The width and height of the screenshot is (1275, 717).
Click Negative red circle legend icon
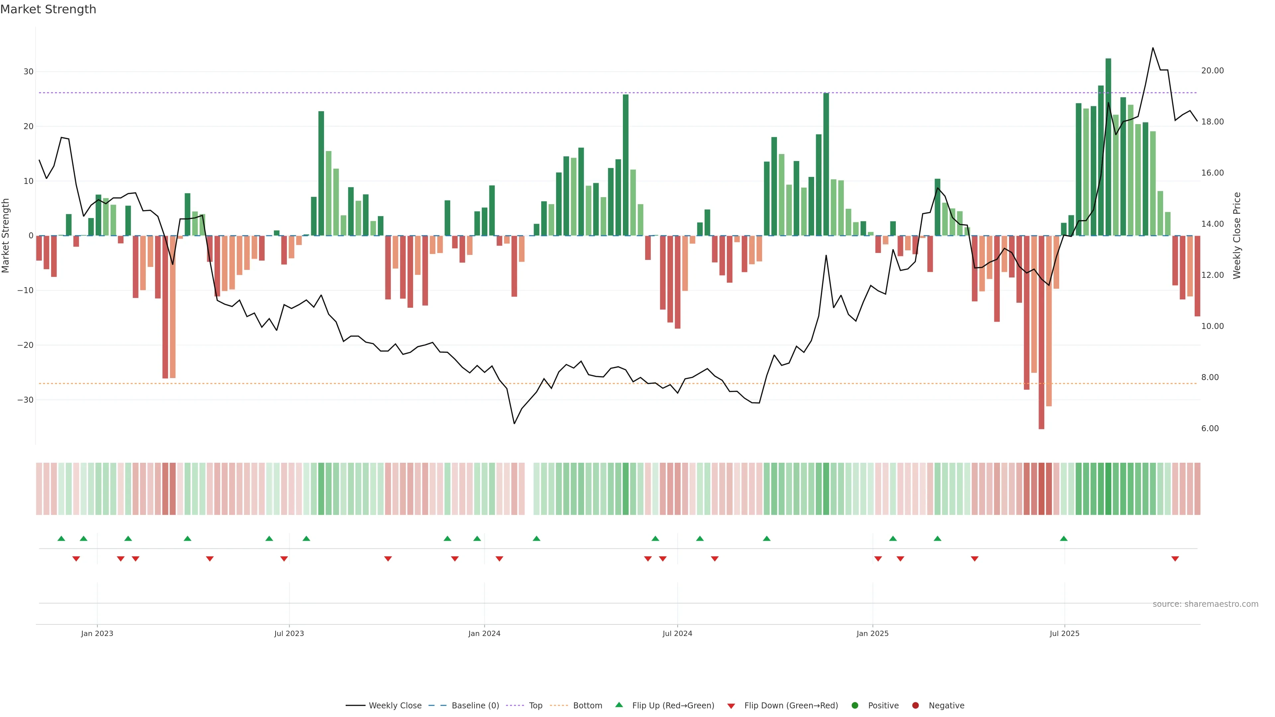(x=915, y=706)
